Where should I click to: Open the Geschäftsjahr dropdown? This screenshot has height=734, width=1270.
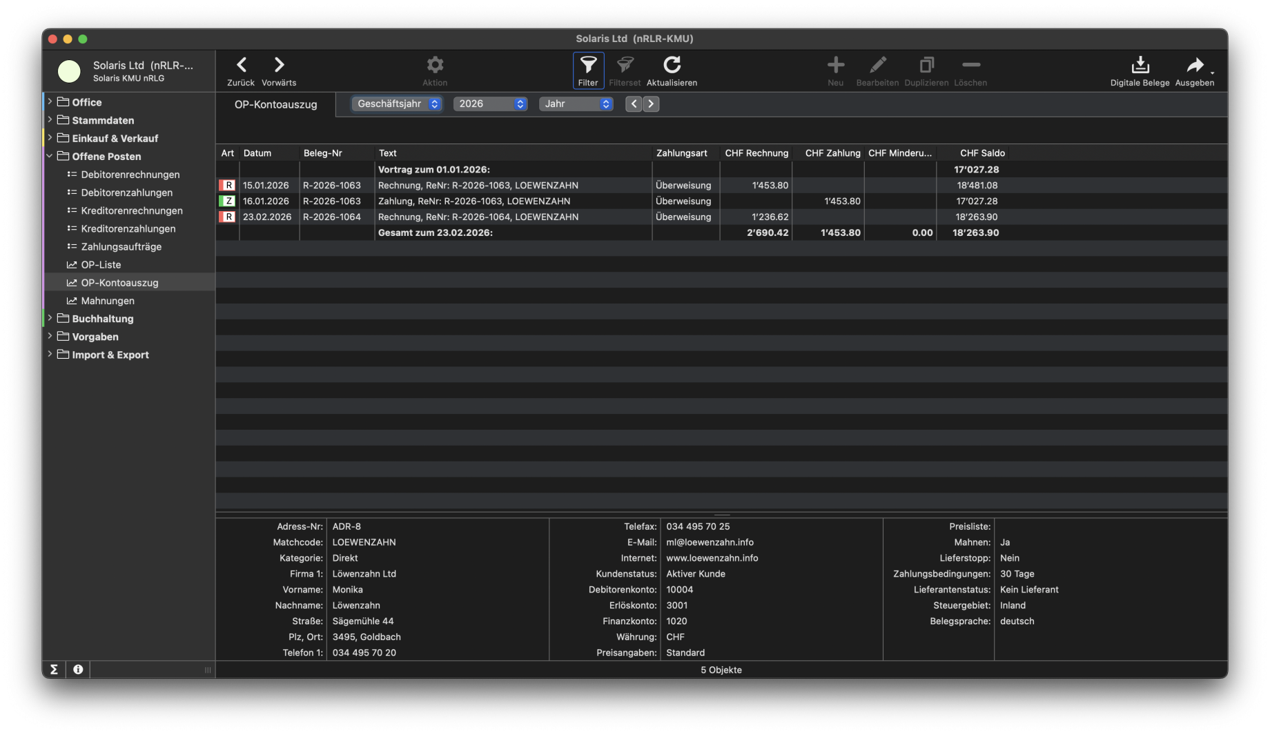tap(397, 103)
